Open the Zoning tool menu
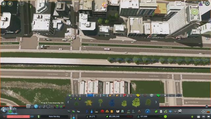 pyautogui.click(x=74, y=111)
